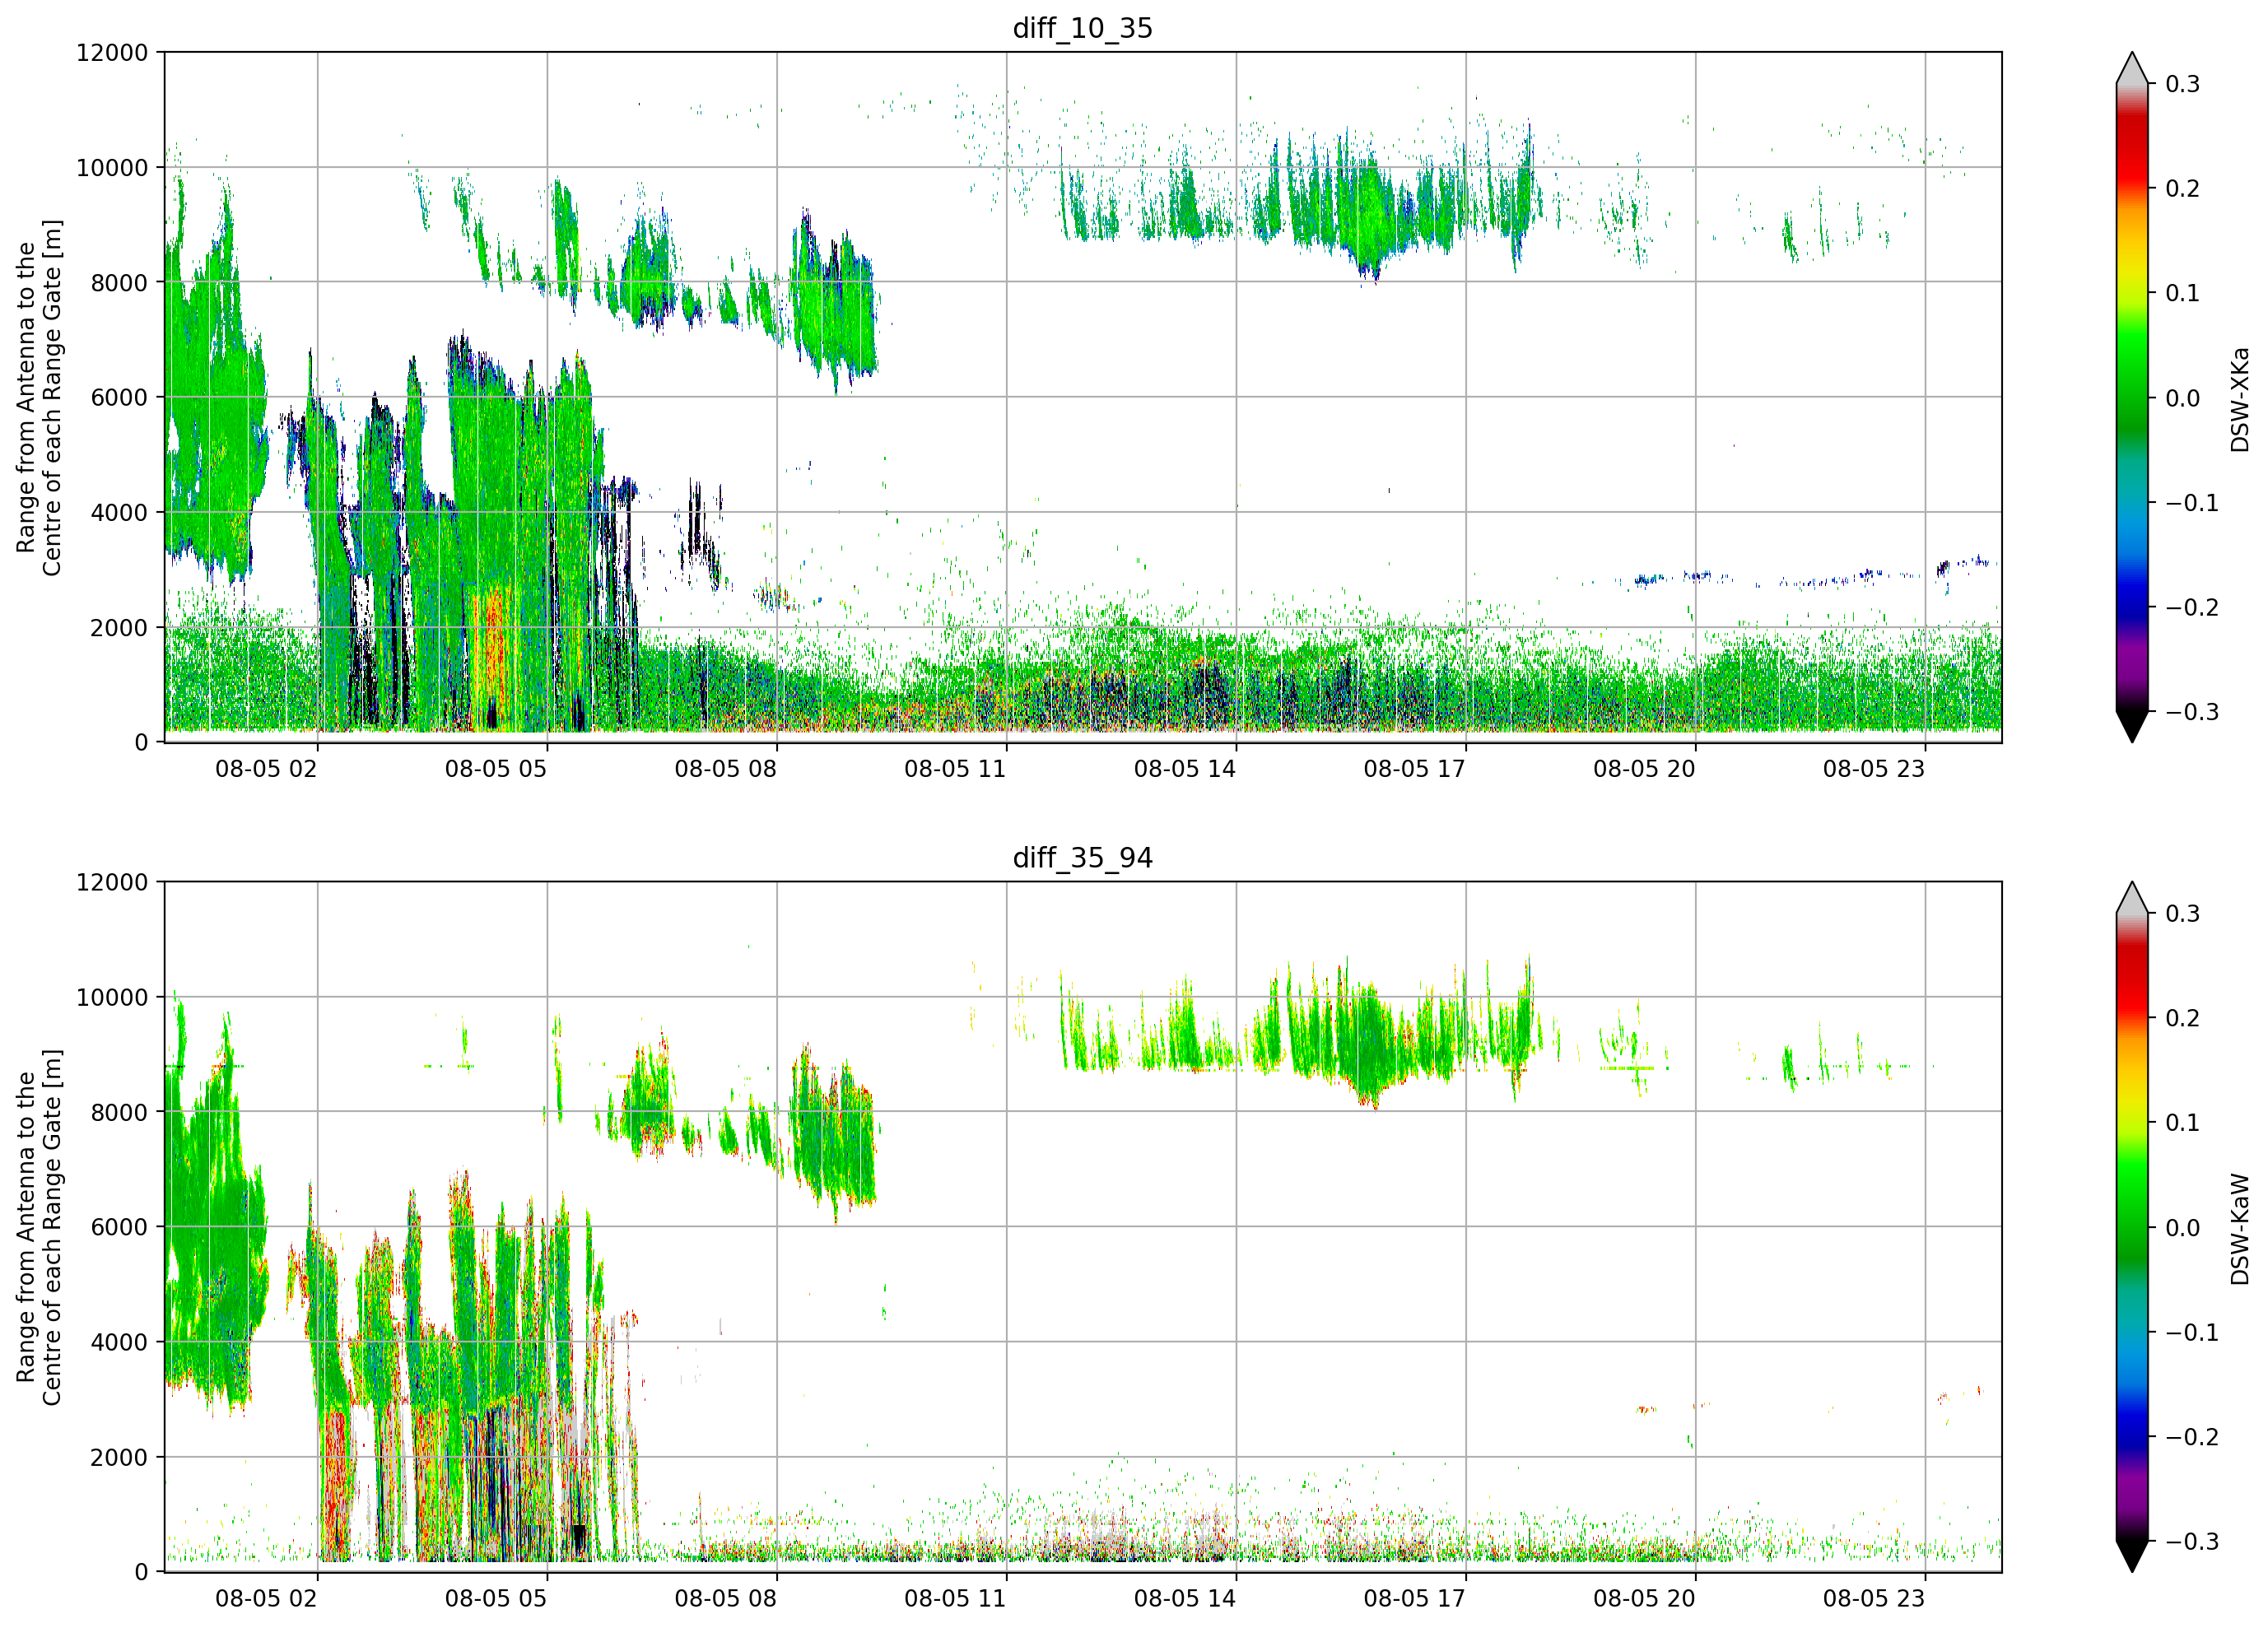This screenshot has width=2268, height=1628.
Task: Click the 2000 y-tick label in diff_35_94
Action: click(119, 1457)
